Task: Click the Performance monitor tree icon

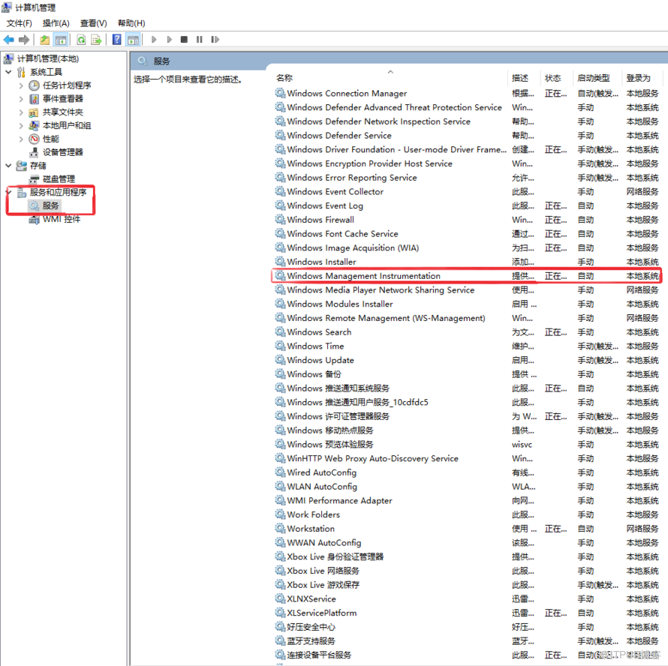Action: click(34, 139)
